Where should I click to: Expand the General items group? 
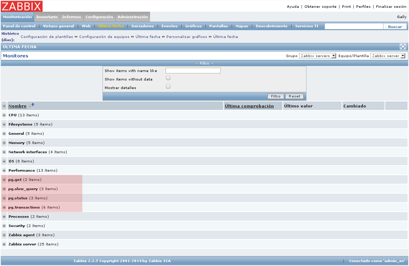pos(4,133)
